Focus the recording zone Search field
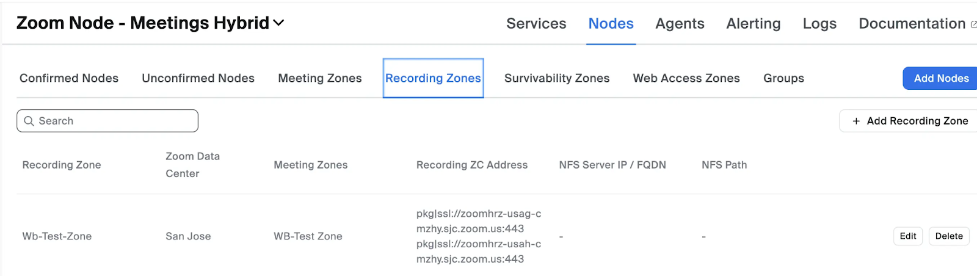977x276 pixels. 115,121
